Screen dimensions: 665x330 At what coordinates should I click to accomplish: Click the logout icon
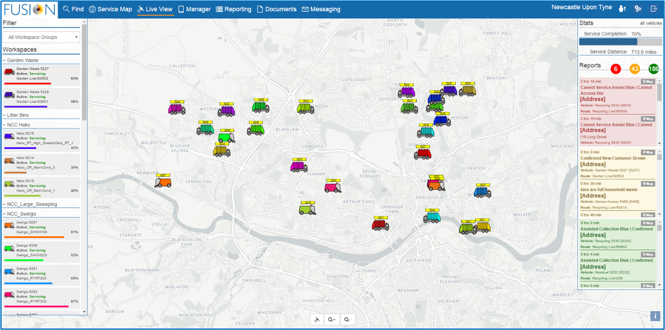(654, 8)
